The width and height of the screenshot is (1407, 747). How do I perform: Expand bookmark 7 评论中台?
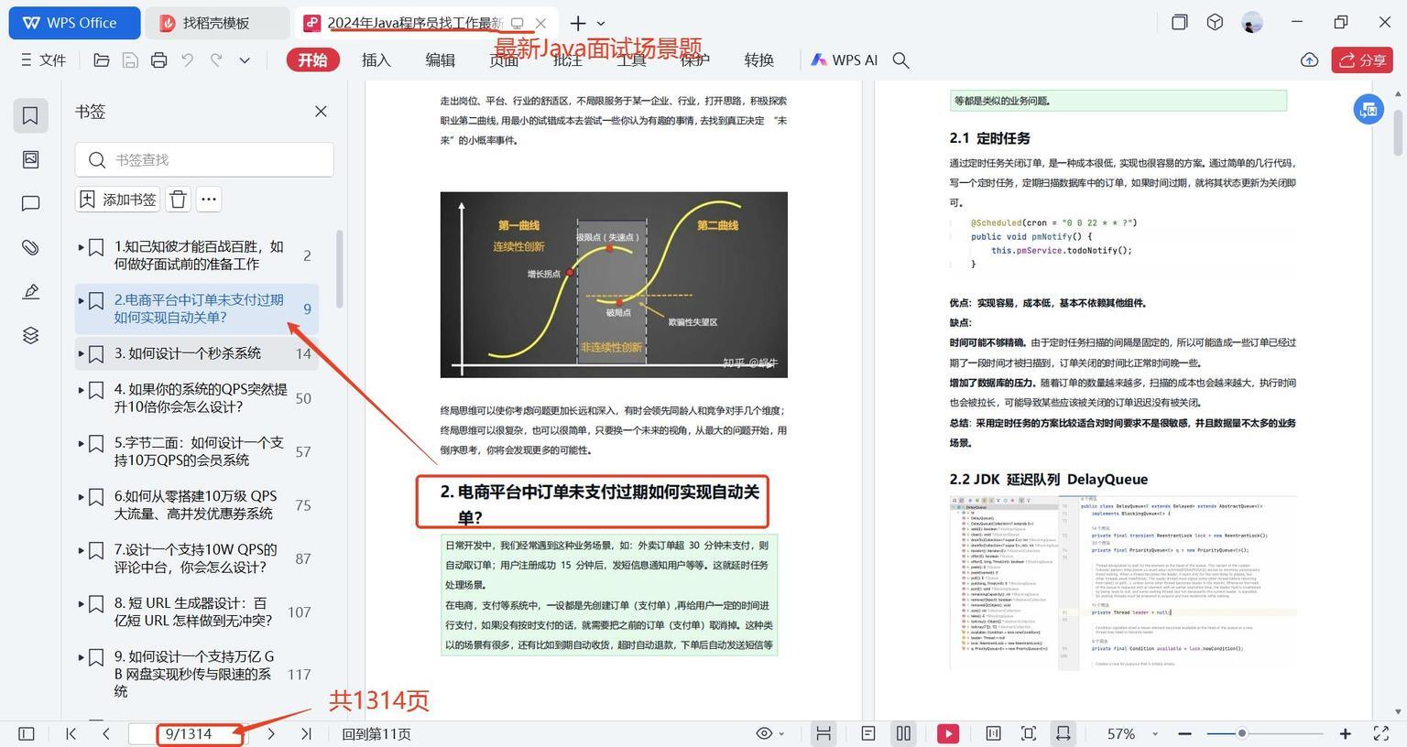(x=81, y=550)
